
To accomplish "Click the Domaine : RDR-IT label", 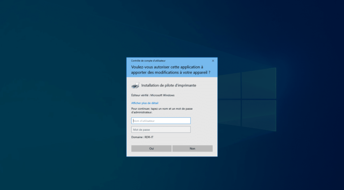I will pos(142,137).
